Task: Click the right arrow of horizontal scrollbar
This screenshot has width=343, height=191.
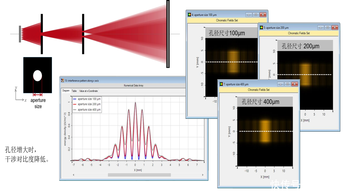Action: click(203, 175)
